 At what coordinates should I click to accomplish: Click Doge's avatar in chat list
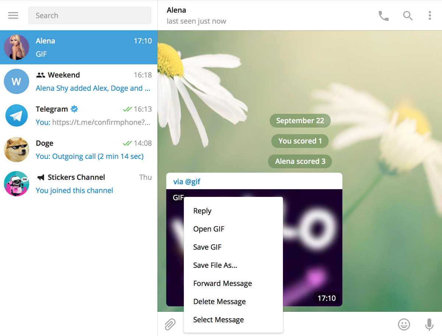(17, 150)
